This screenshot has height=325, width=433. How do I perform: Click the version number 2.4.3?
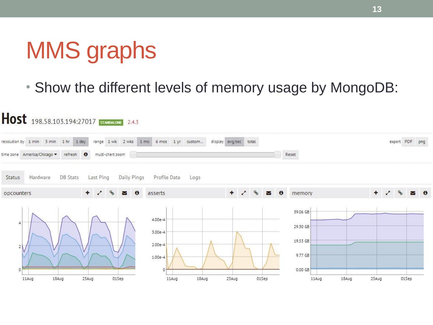(133, 122)
